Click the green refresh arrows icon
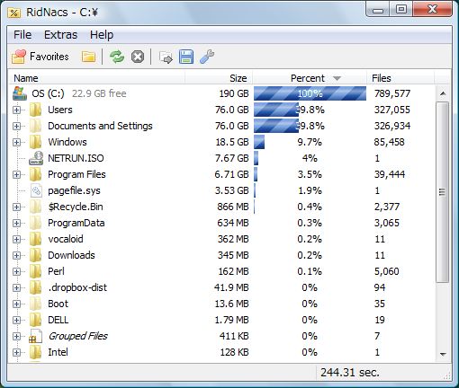 pos(117,57)
